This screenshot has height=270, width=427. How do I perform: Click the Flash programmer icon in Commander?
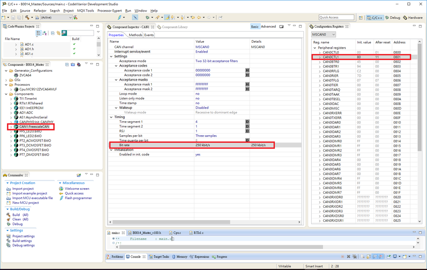(62, 198)
